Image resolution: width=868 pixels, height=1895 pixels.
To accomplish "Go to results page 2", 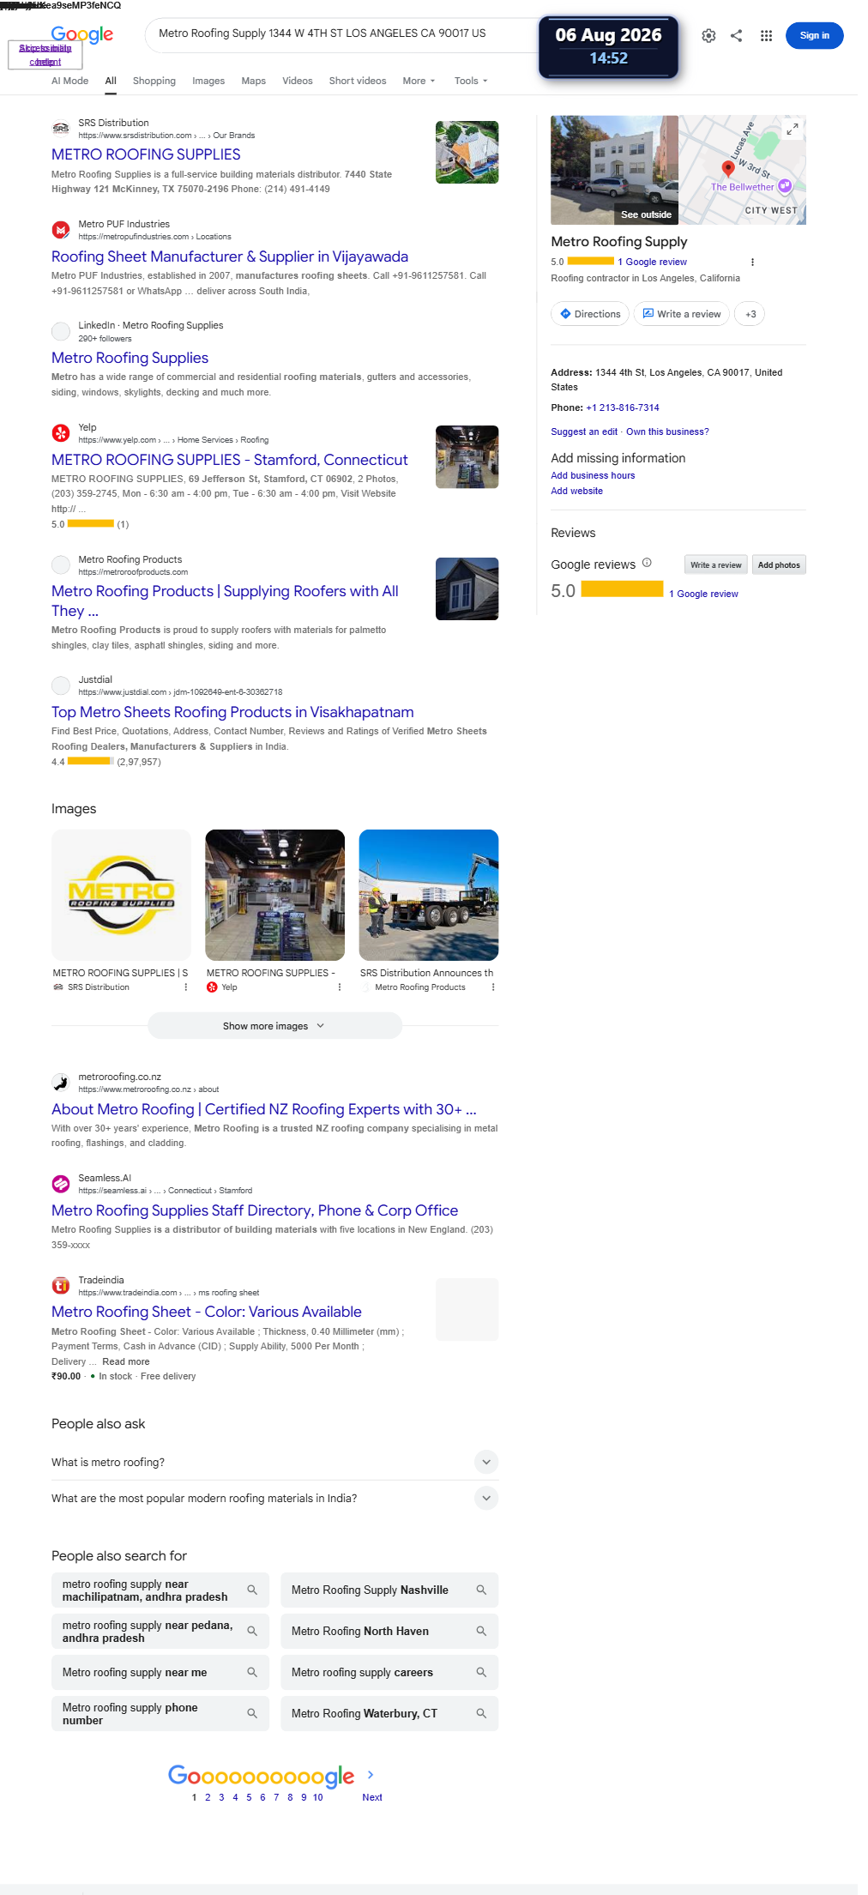I will 208,1798.
